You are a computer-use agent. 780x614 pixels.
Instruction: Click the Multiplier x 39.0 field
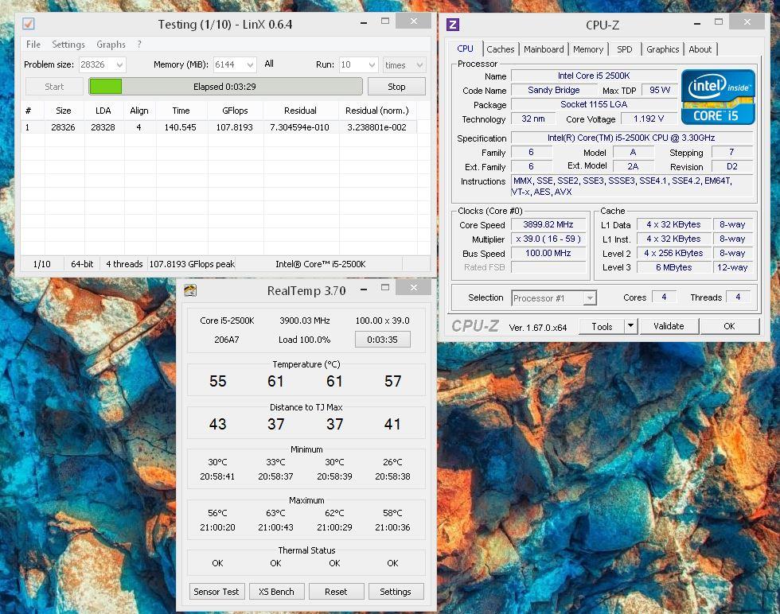[x=548, y=239]
